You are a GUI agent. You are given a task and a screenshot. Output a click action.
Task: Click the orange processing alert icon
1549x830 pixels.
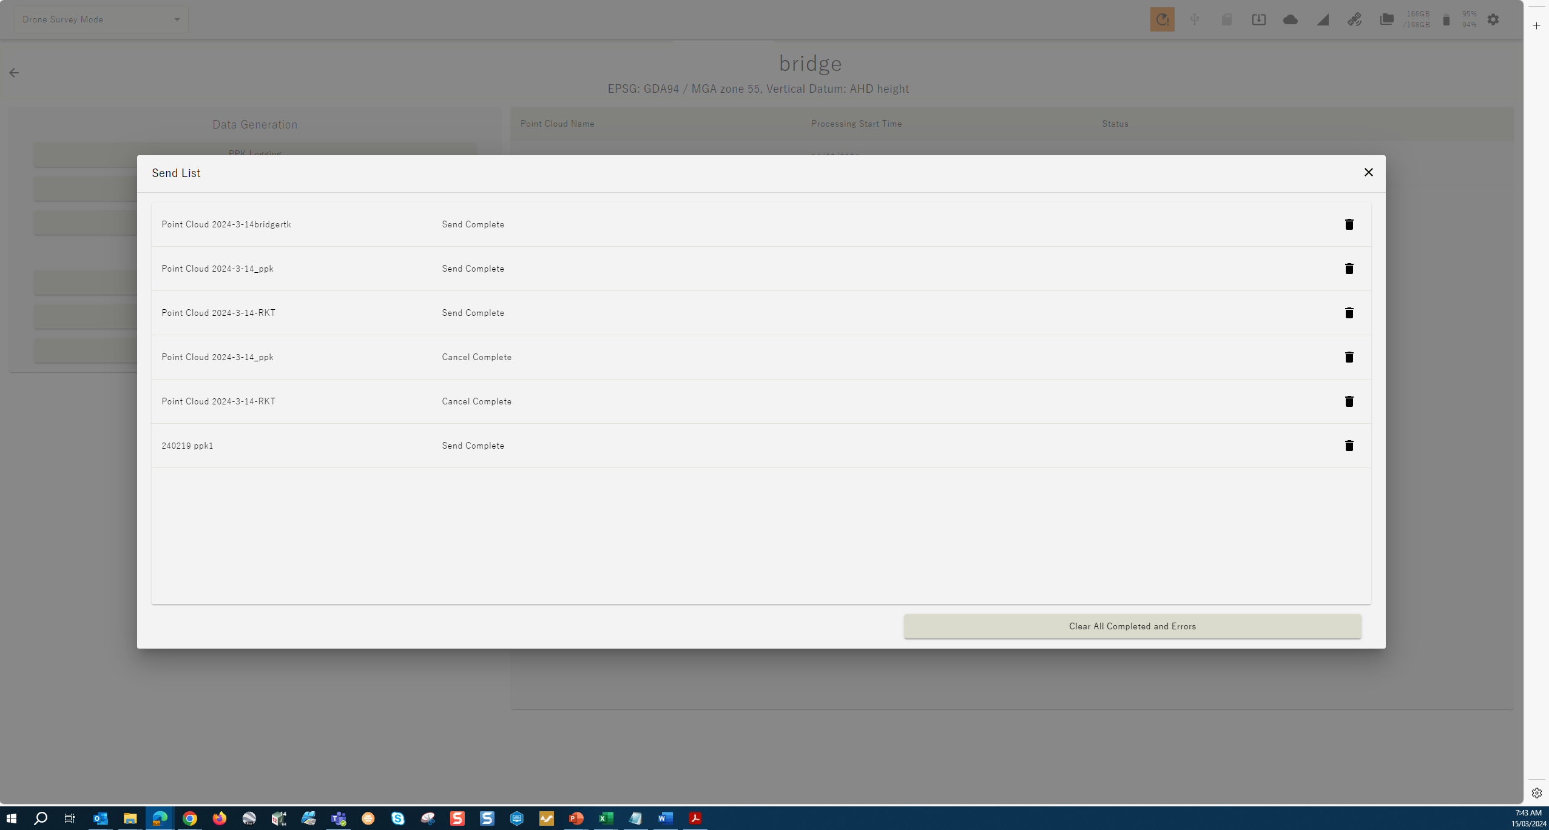[x=1162, y=19]
